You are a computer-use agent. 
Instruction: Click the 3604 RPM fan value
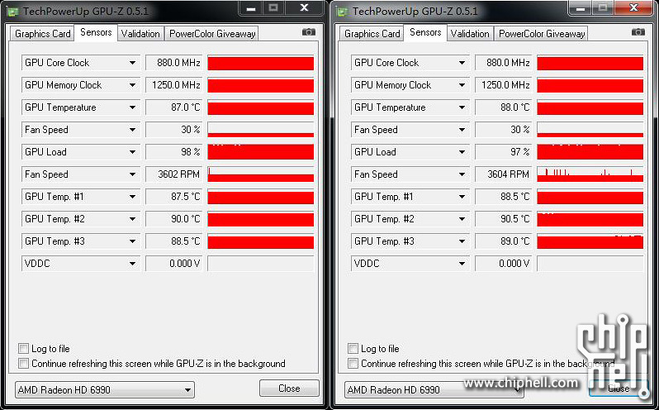point(503,174)
